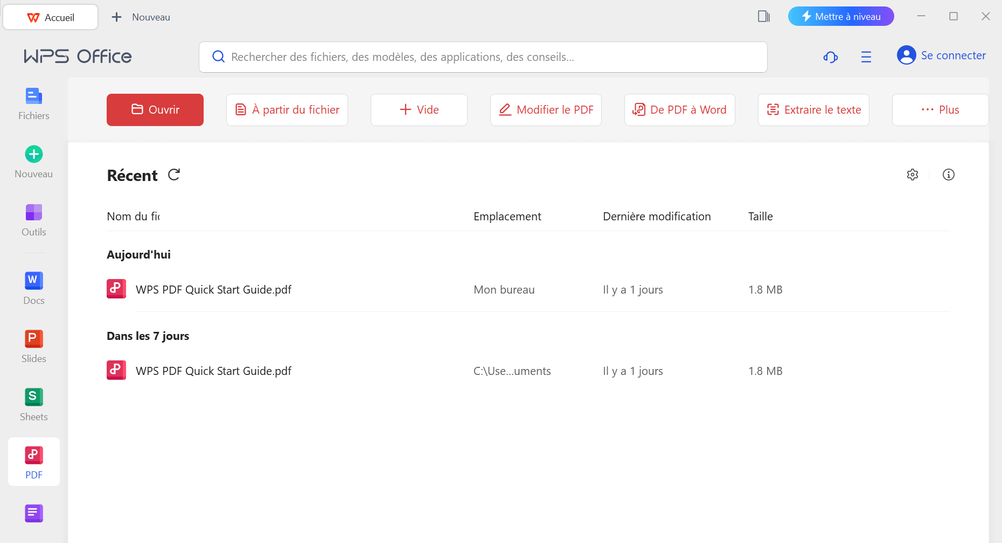Open Sheets in the sidebar
Image resolution: width=1002 pixels, height=543 pixels.
[33, 405]
